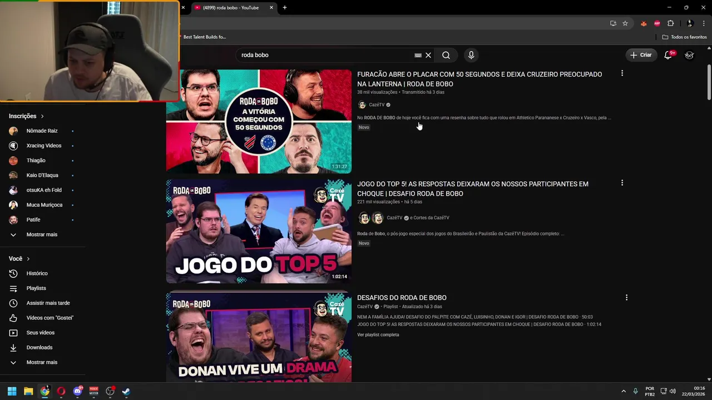This screenshot has height=400, width=712.
Task: Close the roda bobo YouTube tab
Action: click(271, 8)
